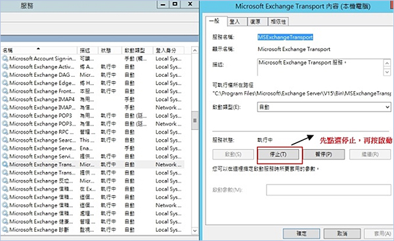Click the greyed 啟動(S) button

[233, 154]
